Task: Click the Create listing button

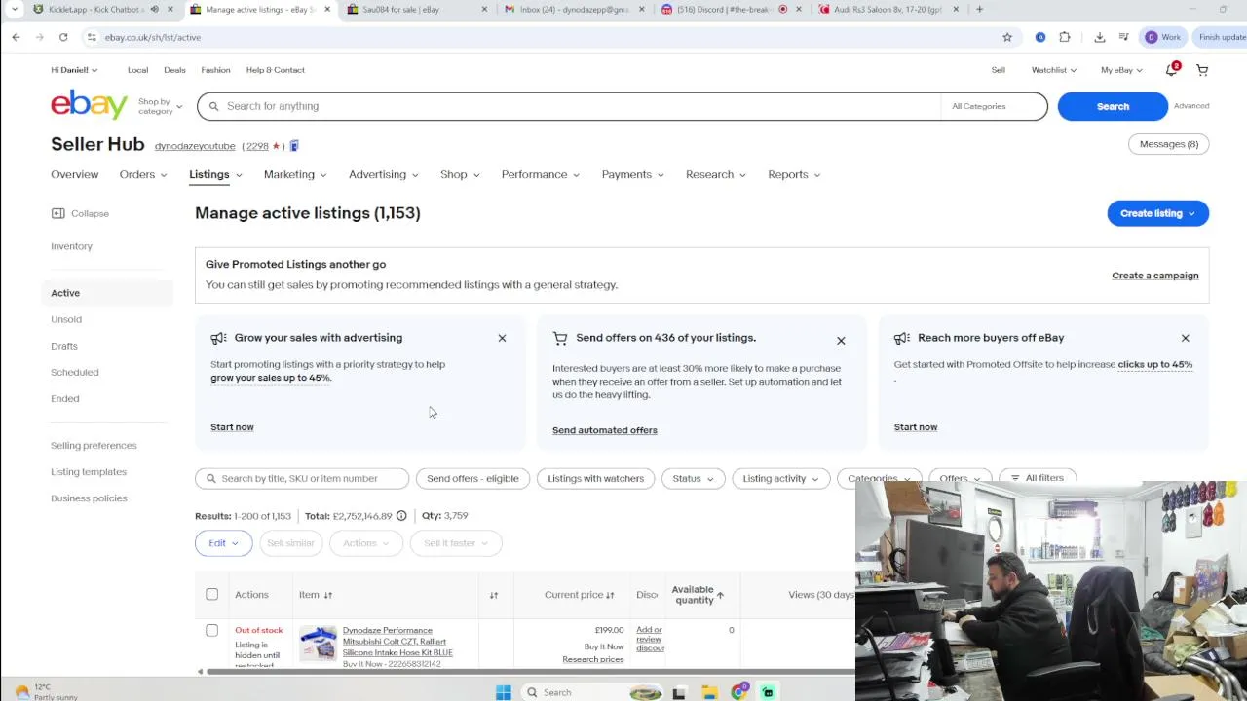Action: (x=1157, y=213)
